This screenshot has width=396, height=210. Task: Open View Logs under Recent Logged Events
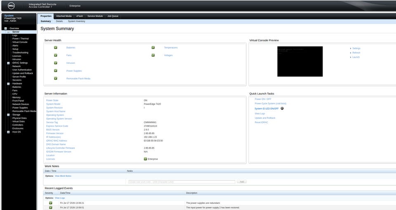(x=60, y=198)
